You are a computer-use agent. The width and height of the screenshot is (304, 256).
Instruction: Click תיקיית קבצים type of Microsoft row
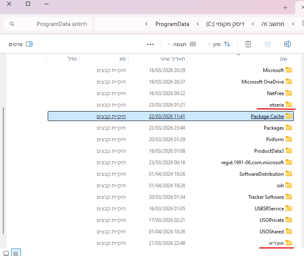pos(111,70)
